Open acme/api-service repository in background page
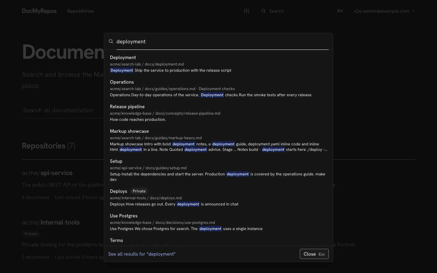Screen dimensions: 437x273 coord(47,173)
